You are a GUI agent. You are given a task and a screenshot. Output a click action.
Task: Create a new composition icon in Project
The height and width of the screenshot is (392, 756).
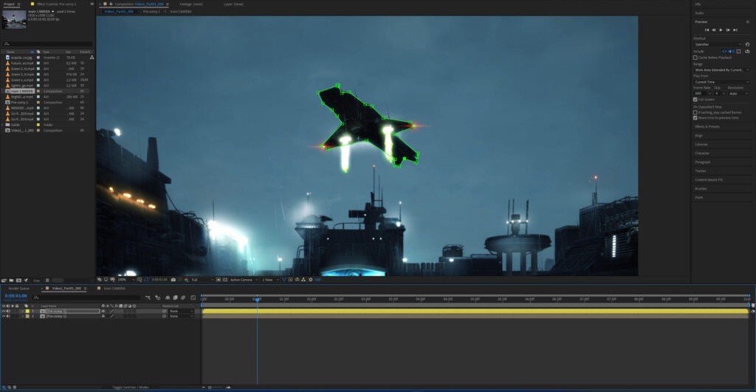click(18, 280)
